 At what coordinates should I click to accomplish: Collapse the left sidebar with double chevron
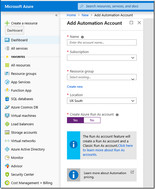point(56,15)
